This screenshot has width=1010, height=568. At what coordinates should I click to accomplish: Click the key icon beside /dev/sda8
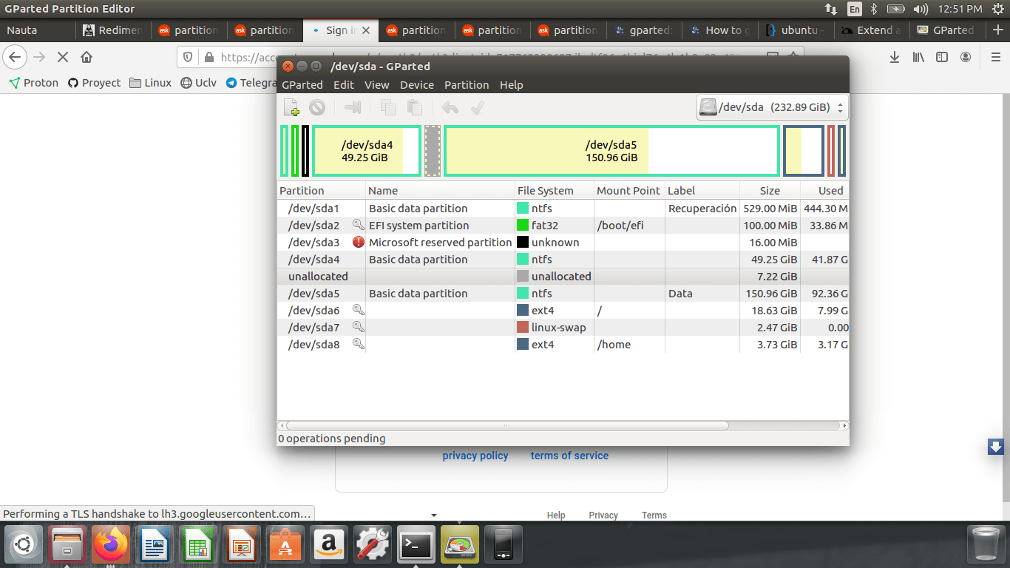click(x=358, y=343)
